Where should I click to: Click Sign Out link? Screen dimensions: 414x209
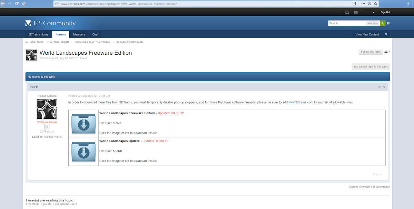385,12
